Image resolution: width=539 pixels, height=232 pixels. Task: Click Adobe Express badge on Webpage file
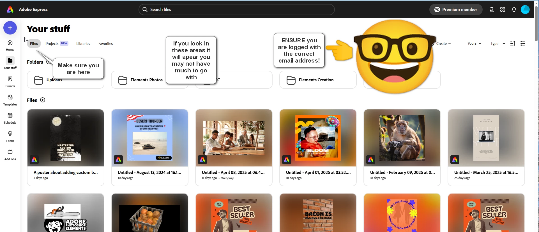[202, 160]
